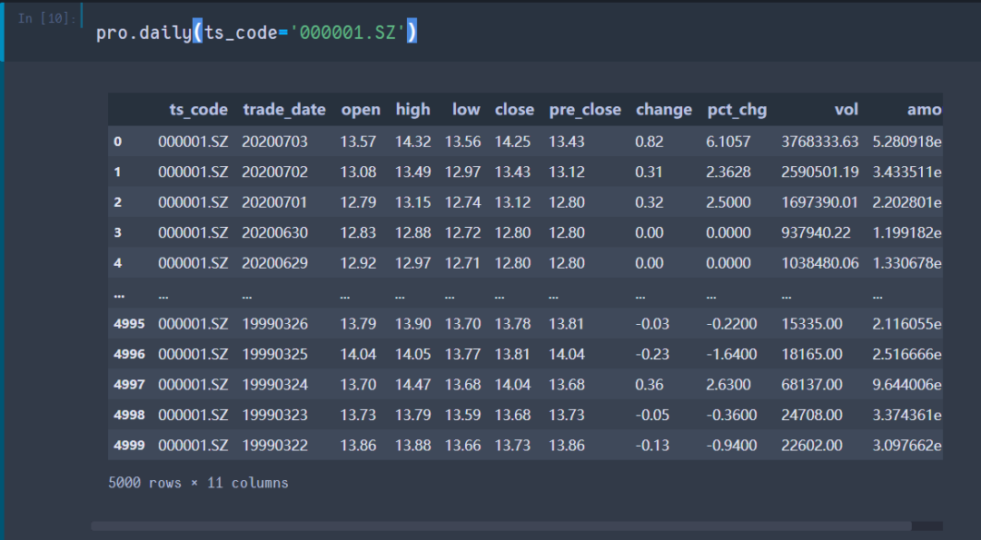
Task: Click the high column header
Action: pos(413,110)
